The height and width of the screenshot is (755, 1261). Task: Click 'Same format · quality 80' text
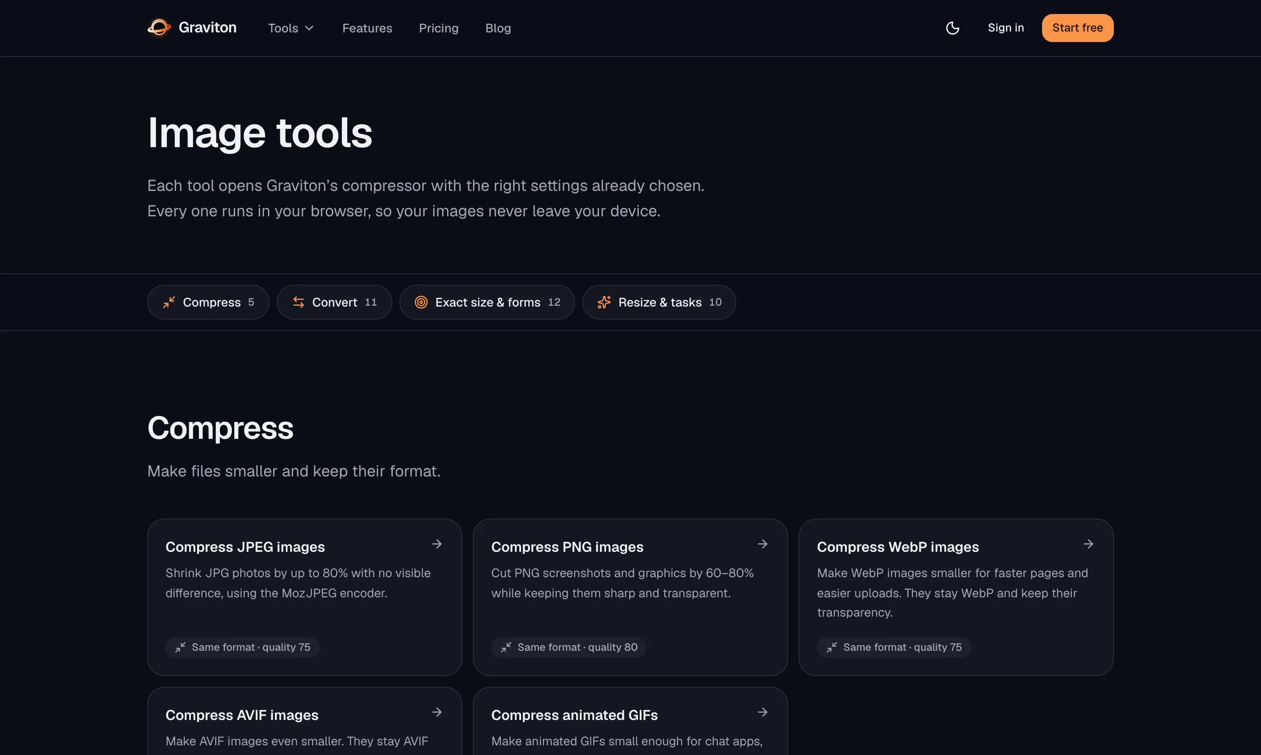578,647
